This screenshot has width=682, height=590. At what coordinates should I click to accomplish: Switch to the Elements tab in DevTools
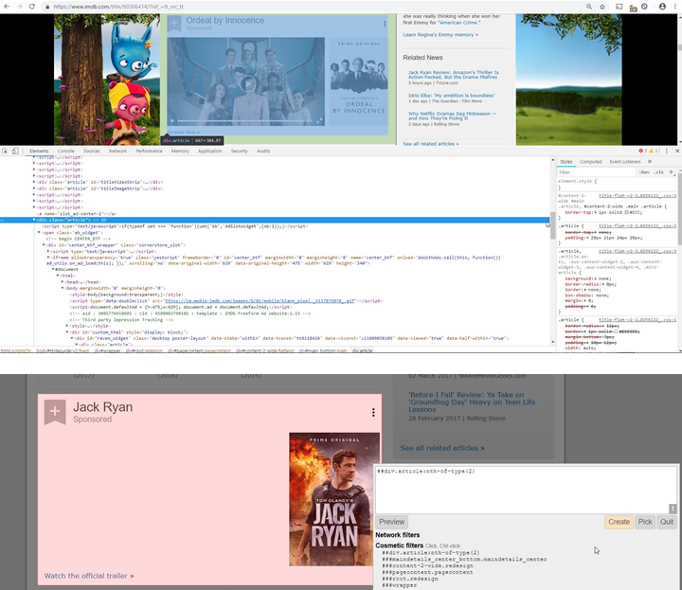click(39, 151)
